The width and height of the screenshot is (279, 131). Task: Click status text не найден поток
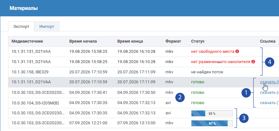(207, 72)
